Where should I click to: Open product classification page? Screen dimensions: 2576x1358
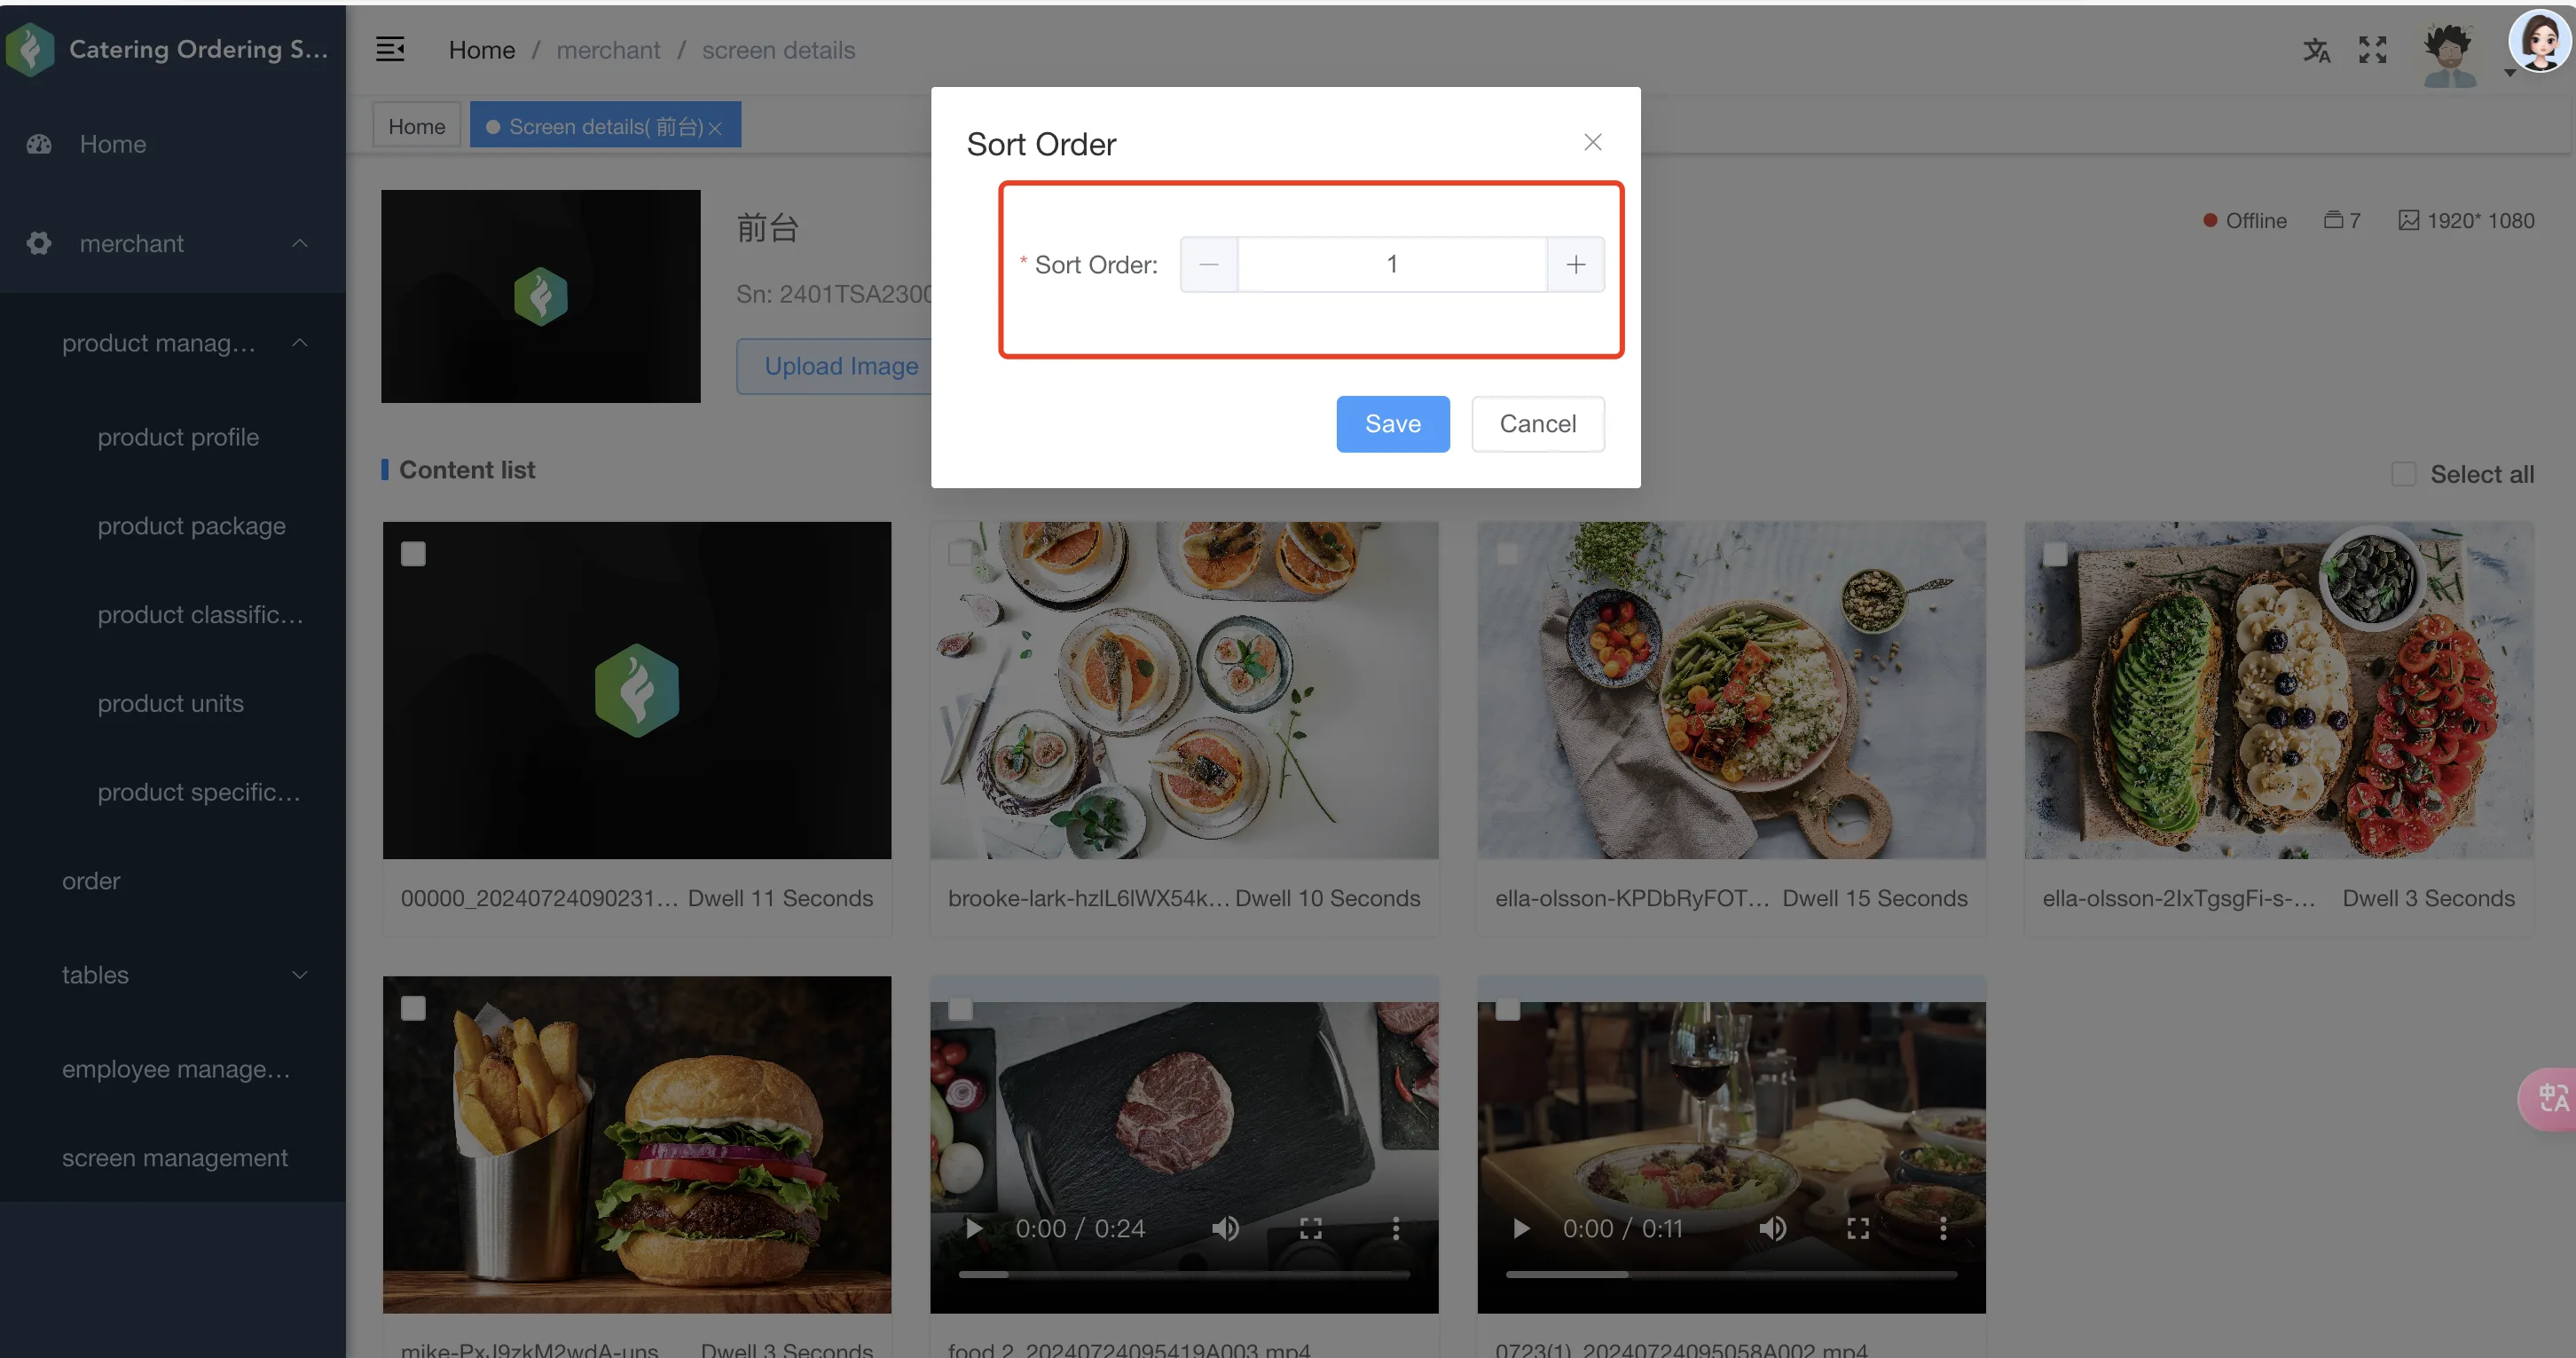tap(200, 614)
